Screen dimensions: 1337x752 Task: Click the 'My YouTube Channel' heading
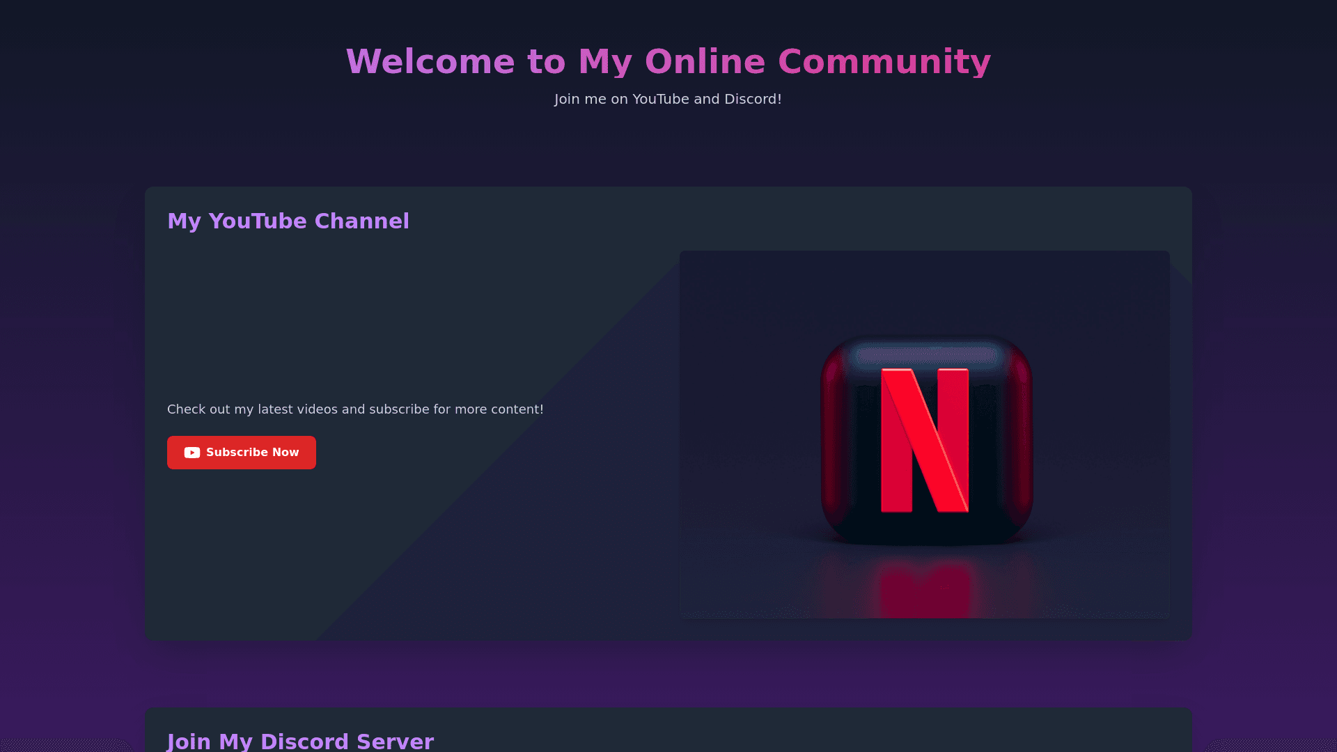(x=288, y=221)
